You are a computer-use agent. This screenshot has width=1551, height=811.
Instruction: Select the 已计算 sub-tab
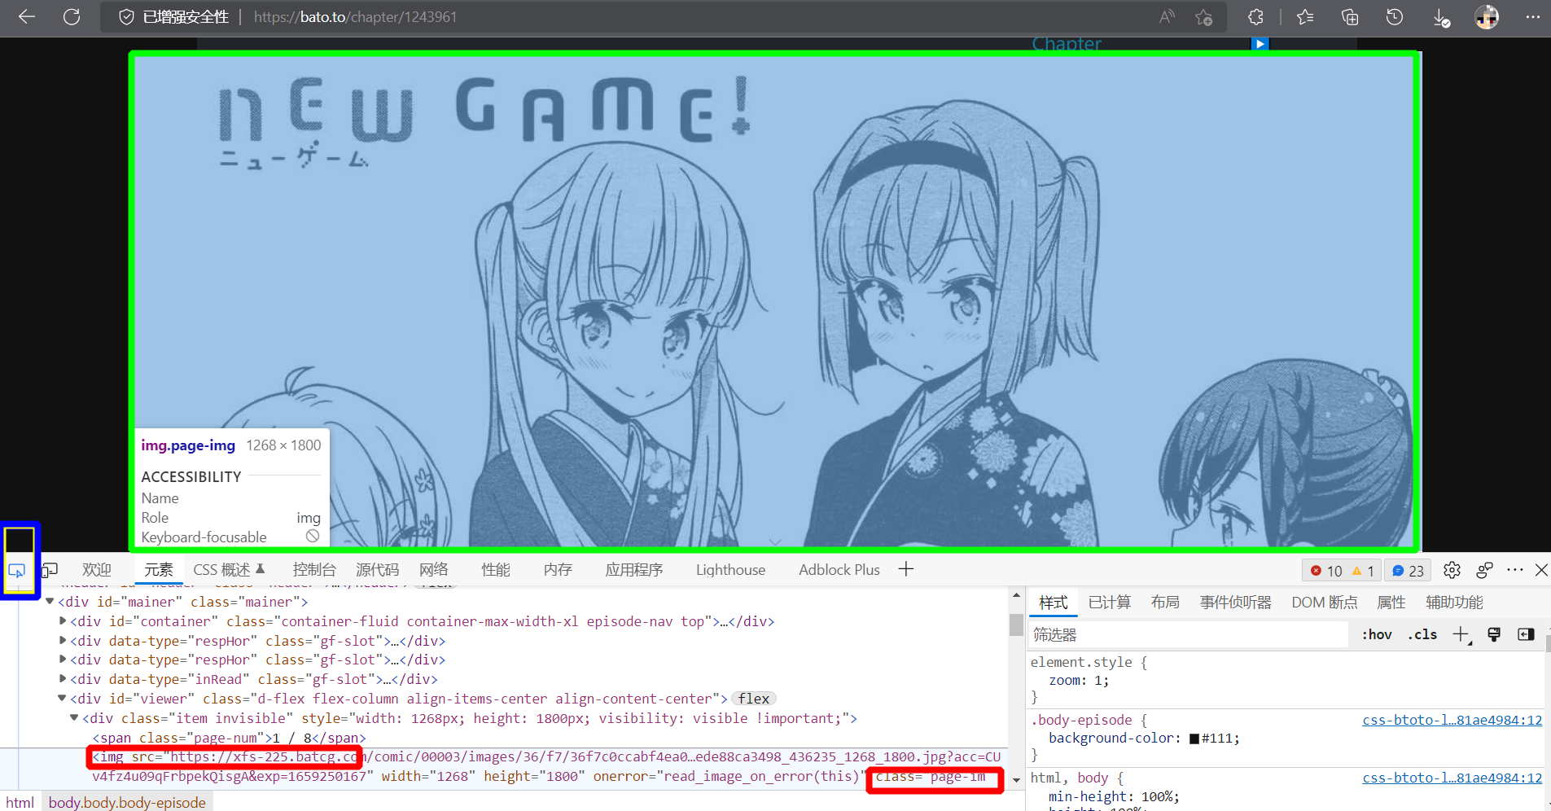tap(1110, 603)
